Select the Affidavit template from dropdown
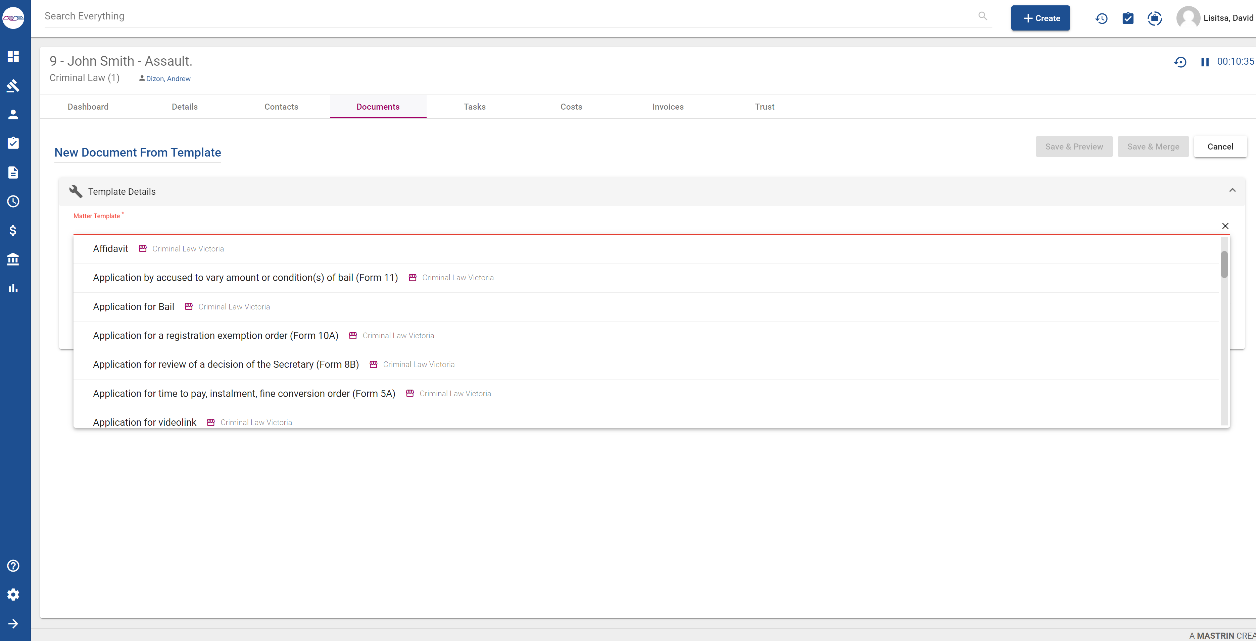 [x=110, y=248]
